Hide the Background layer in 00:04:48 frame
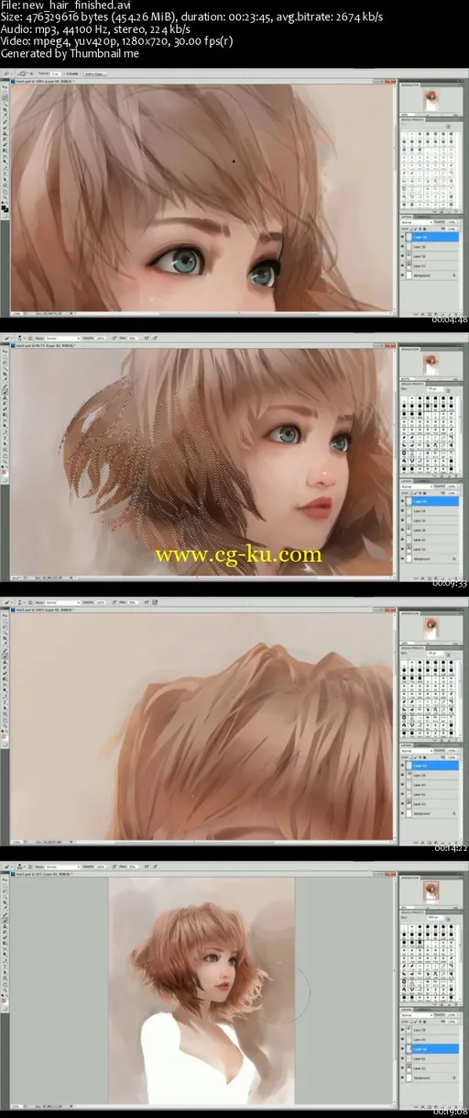The image size is (469, 1118). [402, 275]
